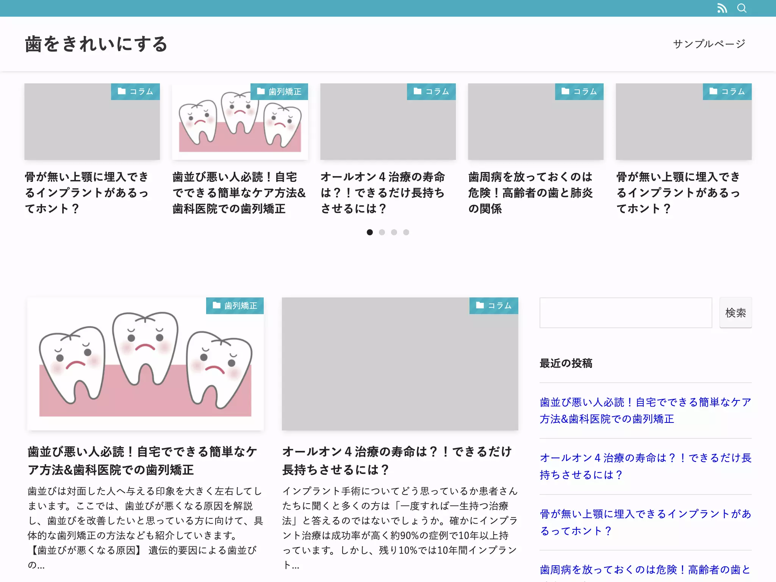Open recent post 骨が無い上顎 in sidebar
The height and width of the screenshot is (582, 776).
(x=646, y=523)
